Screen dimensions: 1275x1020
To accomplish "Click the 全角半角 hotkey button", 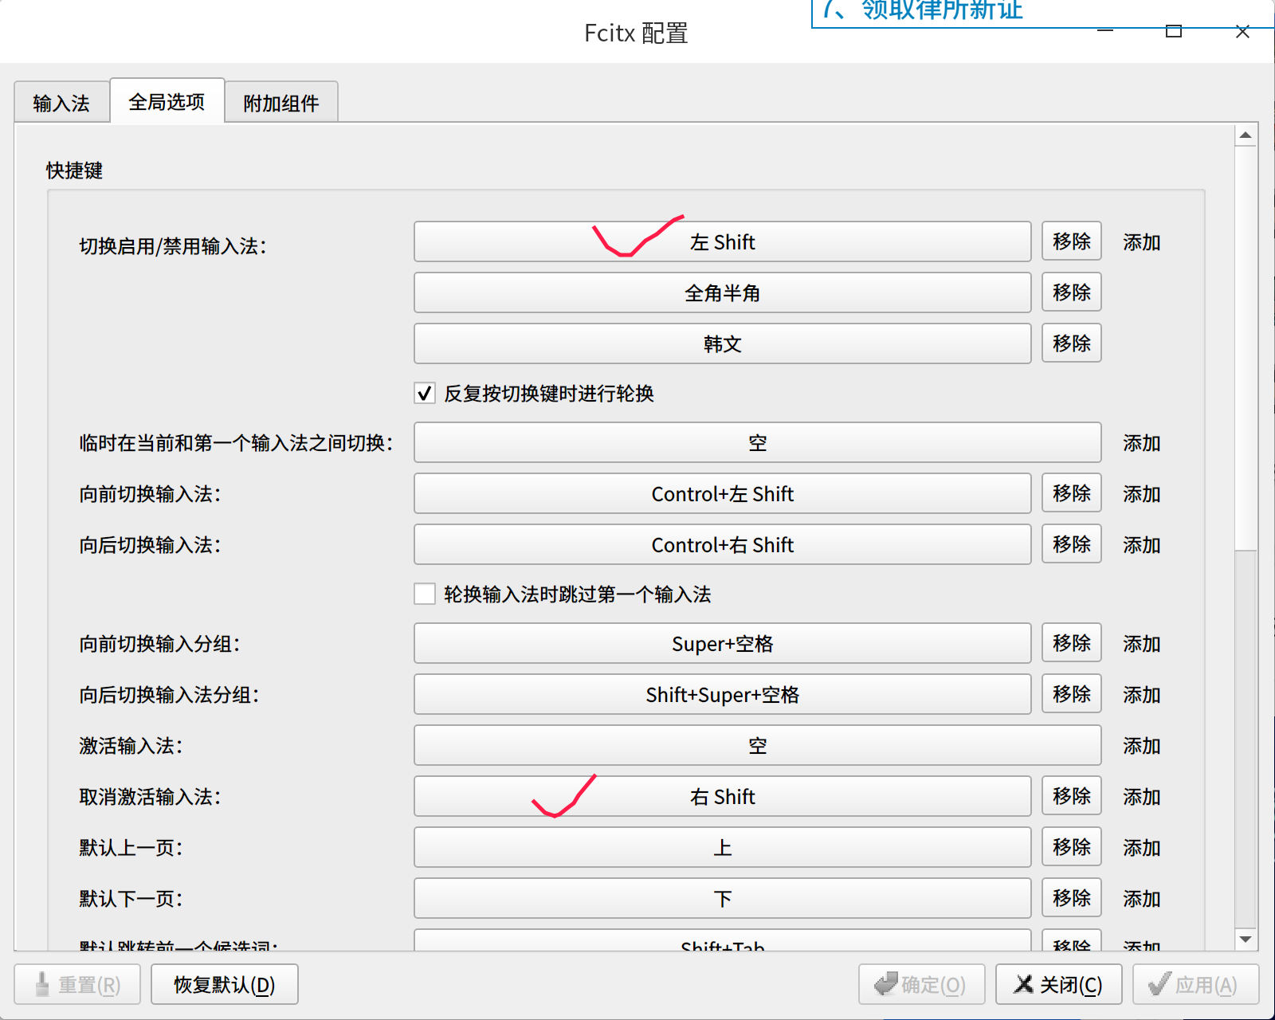I will (723, 292).
